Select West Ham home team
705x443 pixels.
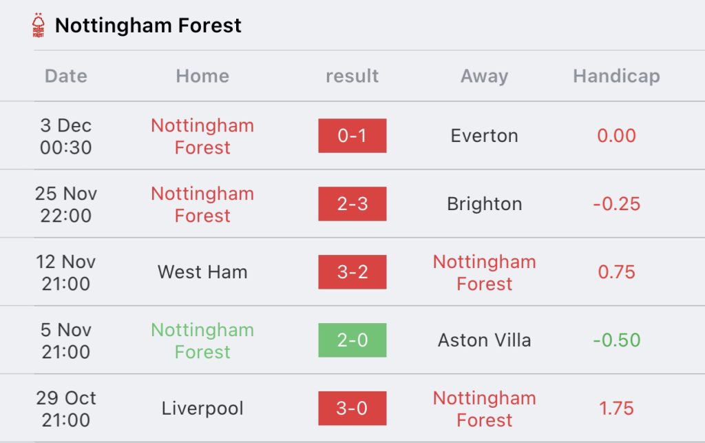pos(202,272)
